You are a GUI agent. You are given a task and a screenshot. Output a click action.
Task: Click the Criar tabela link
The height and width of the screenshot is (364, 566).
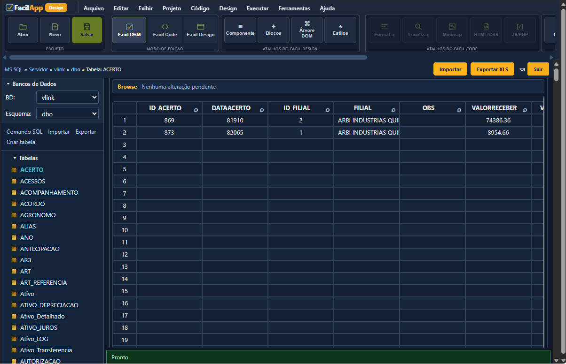[21, 142]
